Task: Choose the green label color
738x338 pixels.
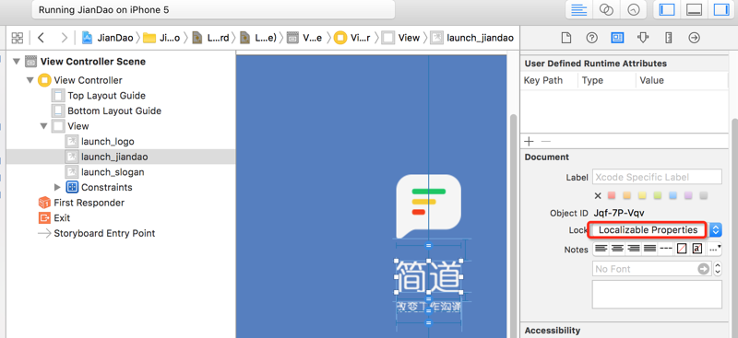Action: (x=658, y=195)
